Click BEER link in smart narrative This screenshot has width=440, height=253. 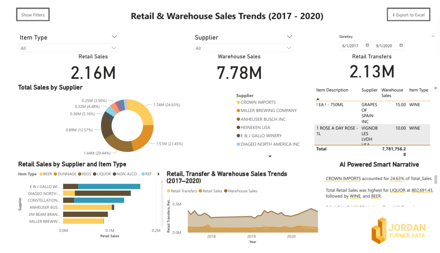click(376, 196)
